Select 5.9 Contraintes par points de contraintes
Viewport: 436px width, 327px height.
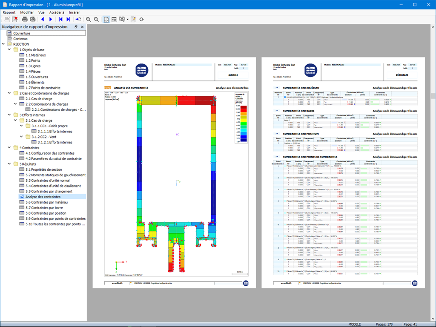(x=55, y=218)
